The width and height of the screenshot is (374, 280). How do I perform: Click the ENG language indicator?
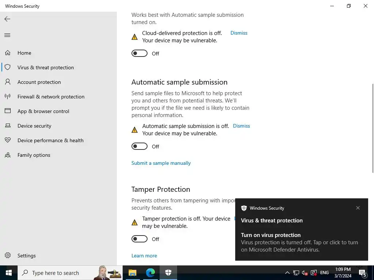tap(324, 273)
